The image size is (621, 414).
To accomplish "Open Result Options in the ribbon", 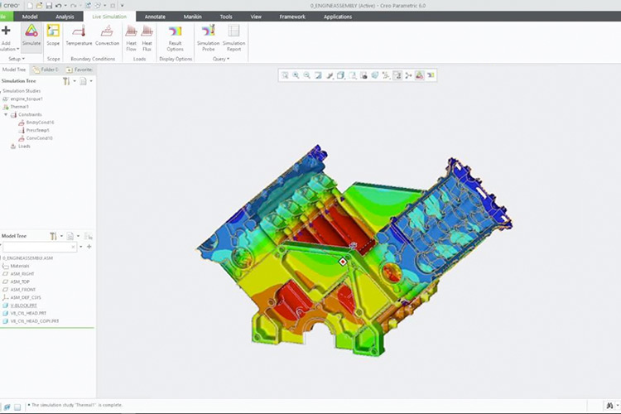I will pyautogui.click(x=175, y=36).
